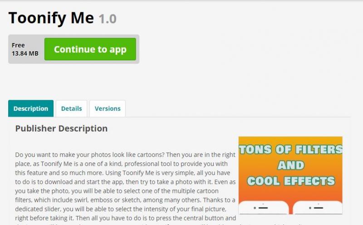The width and height of the screenshot is (363, 225).
Task: Click the line starting "Do you want to make"
Action: click(x=125, y=155)
